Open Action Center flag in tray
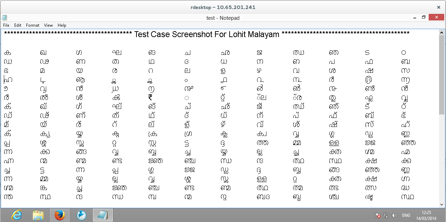The width and height of the screenshot is (446, 222). pos(378,215)
